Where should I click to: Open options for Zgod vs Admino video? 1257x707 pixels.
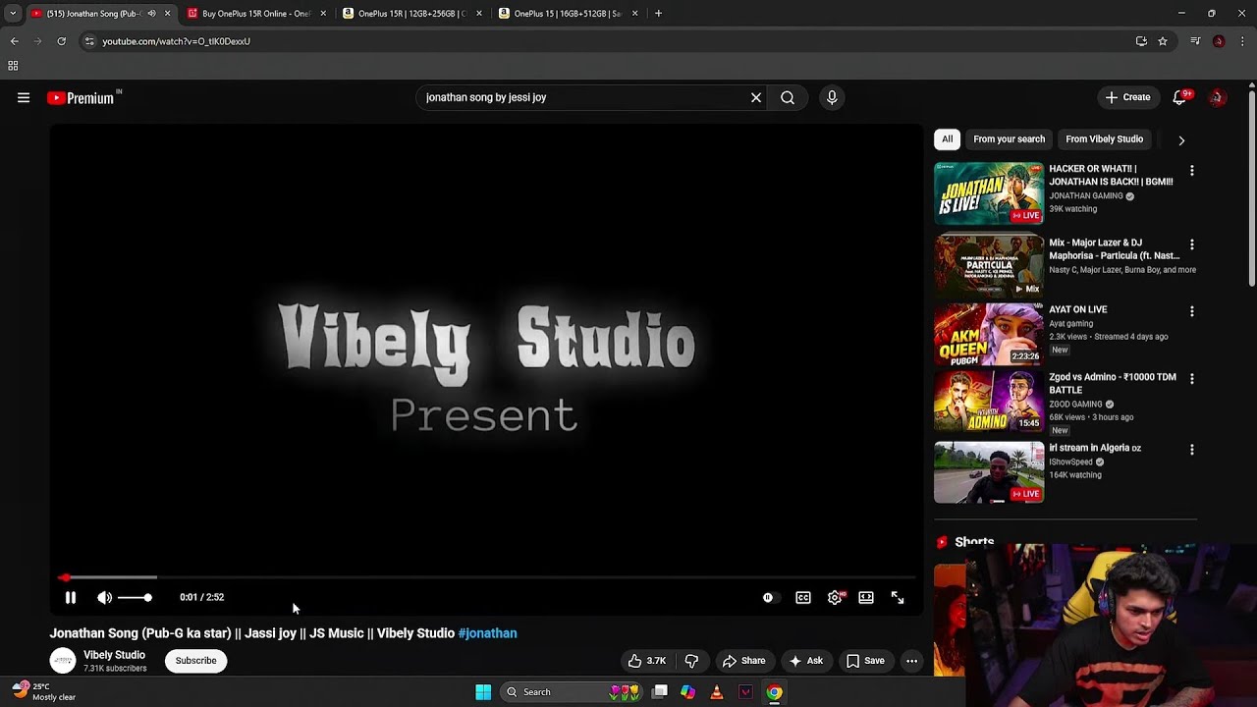coord(1192,379)
